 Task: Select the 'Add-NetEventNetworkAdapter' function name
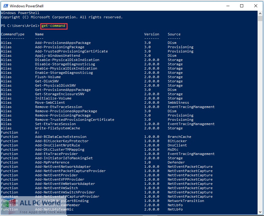(63, 167)
